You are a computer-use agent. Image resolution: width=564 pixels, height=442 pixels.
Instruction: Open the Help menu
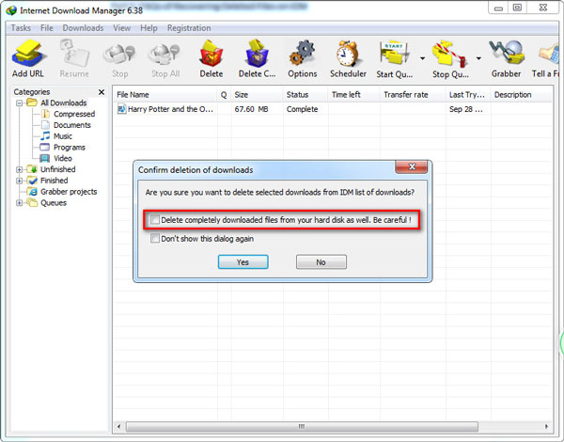(149, 28)
